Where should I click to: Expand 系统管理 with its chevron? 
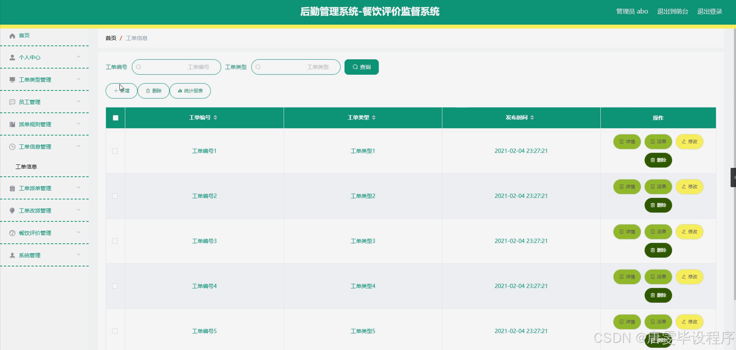click(79, 255)
